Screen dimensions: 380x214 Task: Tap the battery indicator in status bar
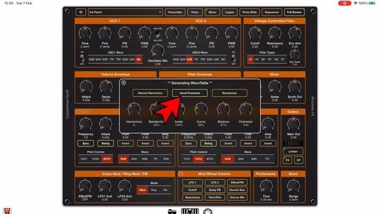[372, 3]
